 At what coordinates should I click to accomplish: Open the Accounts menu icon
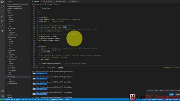click(3, 91)
